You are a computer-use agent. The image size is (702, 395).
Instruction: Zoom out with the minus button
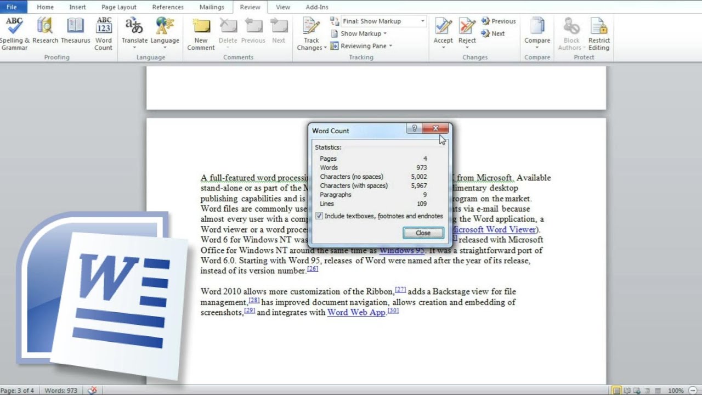pos(693,391)
